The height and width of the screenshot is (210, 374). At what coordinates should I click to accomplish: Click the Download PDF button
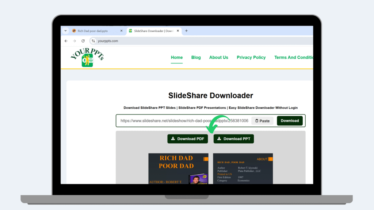pyautogui.click(x=187, y=139)
